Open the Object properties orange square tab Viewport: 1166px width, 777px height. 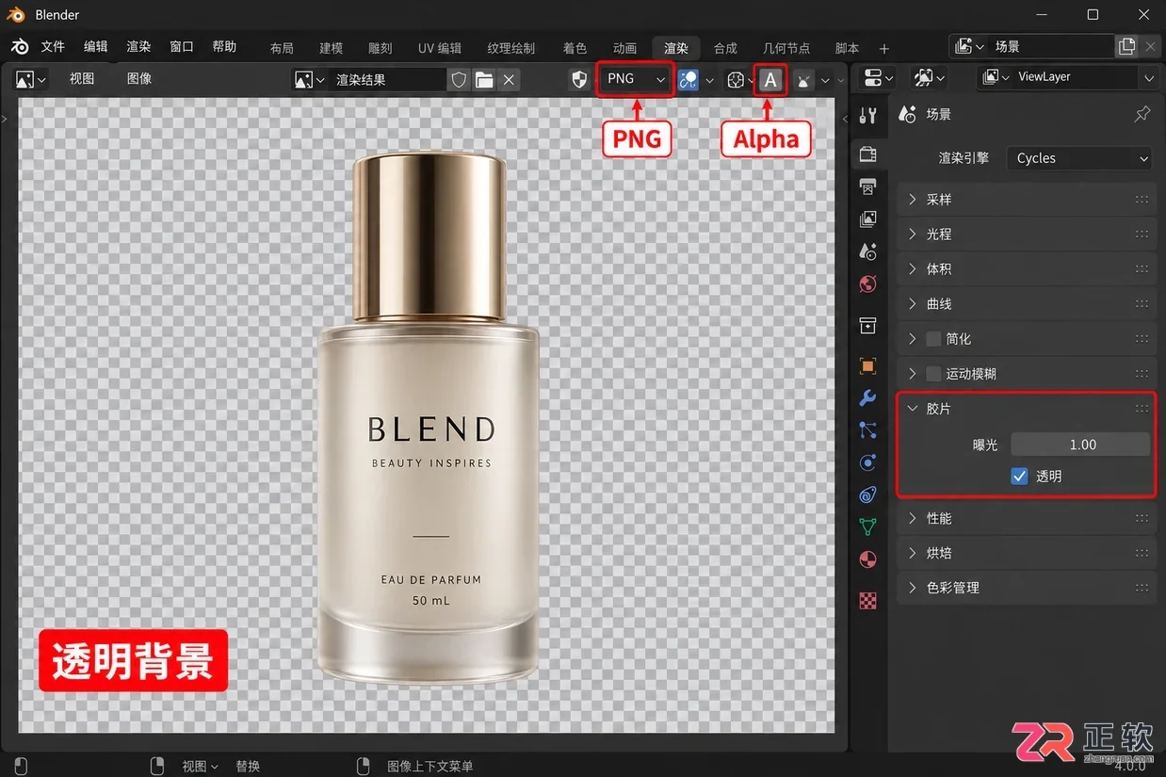tap(868, 365)
